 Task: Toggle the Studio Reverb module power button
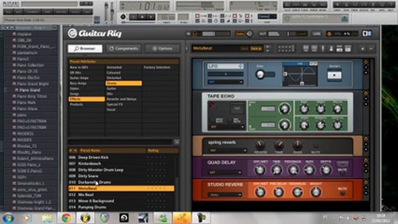tap(366, 182)
